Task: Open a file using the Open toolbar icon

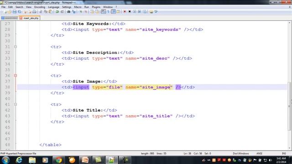Action: (x=10, y=12)
